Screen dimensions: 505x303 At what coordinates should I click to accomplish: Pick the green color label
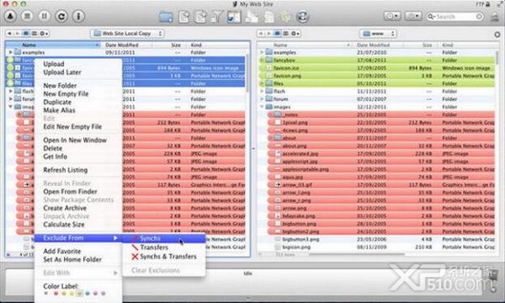coord(79,294)
